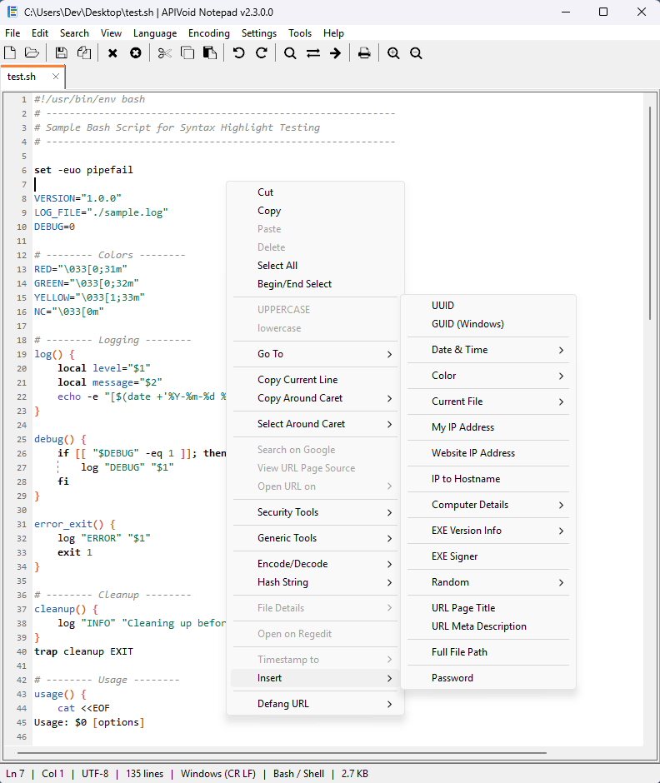660x783 pixels.
Task: Expand the Current File submenu
Action: point(488,401)
